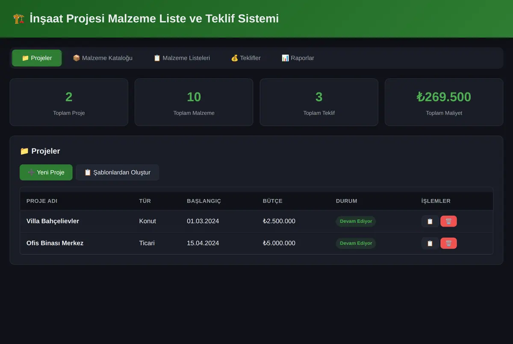The height and width of the screenshot is (344, 513).
Task: Click the İŞLEMLER column header
Action: (436, 201)
